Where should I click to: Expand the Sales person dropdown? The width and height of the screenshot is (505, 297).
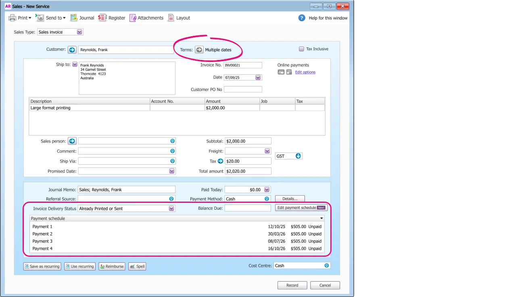172,141
